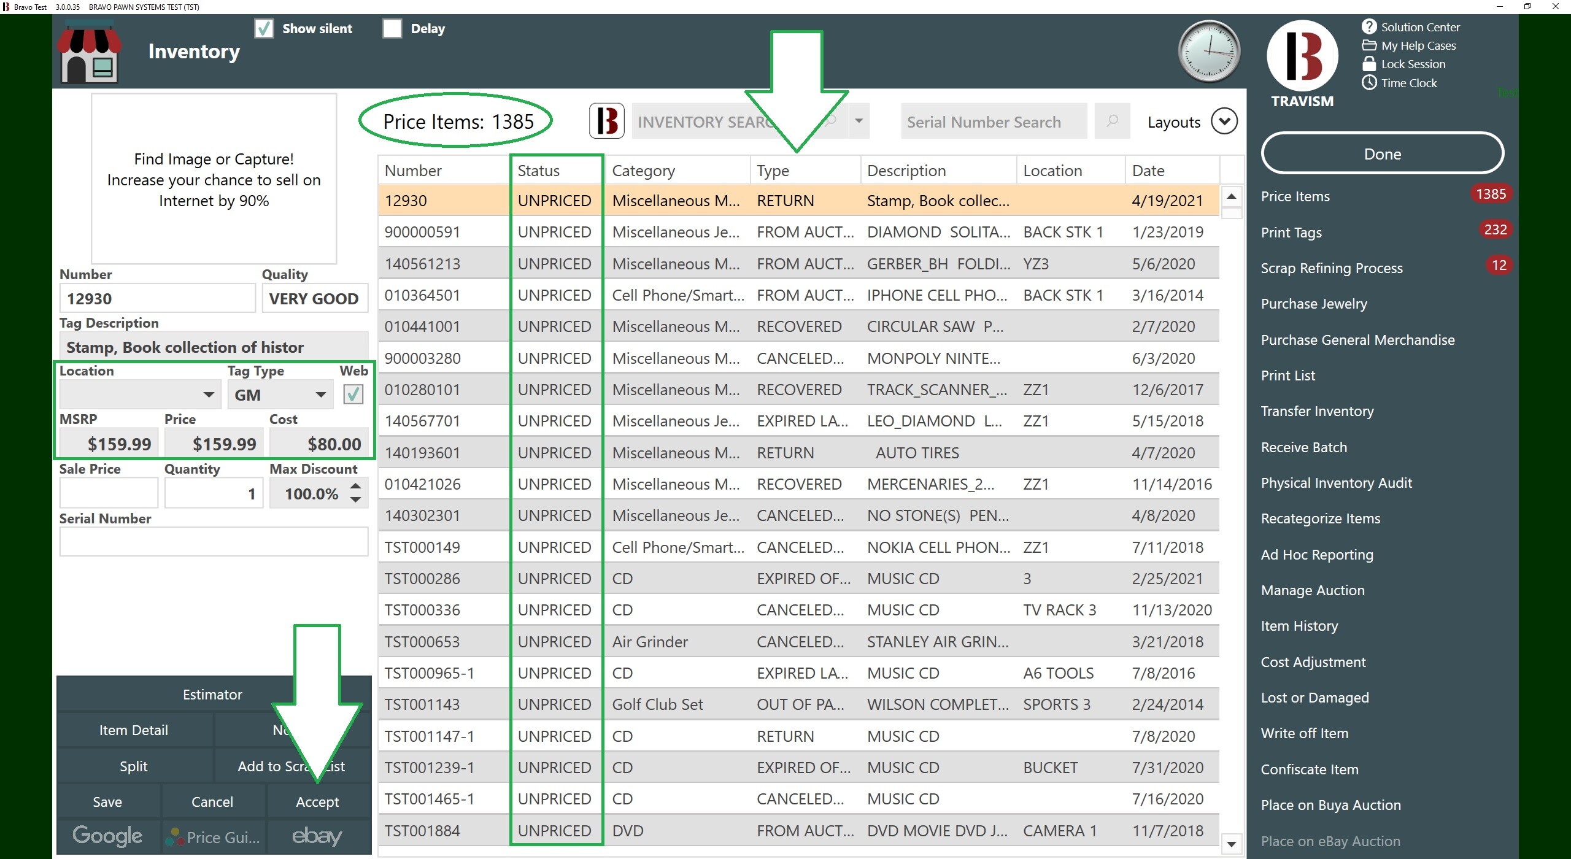Lock Session from the top menu
This screenshot has height=859, width=1571.
pyautogui.click(x=1404, y=64)
